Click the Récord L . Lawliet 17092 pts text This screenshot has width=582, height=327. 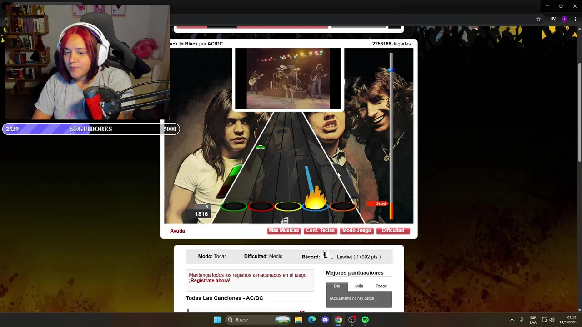coord(341,257)
